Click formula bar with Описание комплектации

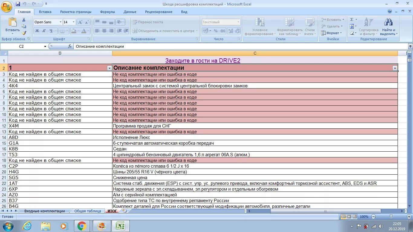point(240,47)
